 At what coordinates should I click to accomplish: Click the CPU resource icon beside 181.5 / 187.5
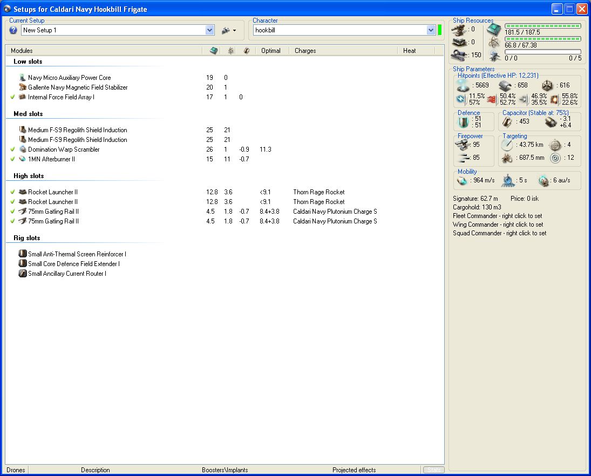(494, 29)
